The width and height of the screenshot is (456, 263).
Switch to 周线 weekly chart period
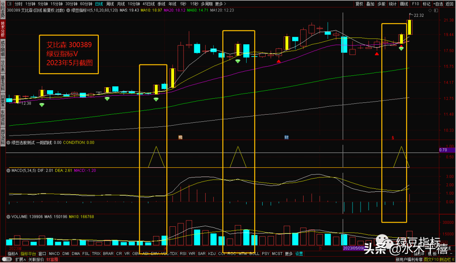pos(111,3)
